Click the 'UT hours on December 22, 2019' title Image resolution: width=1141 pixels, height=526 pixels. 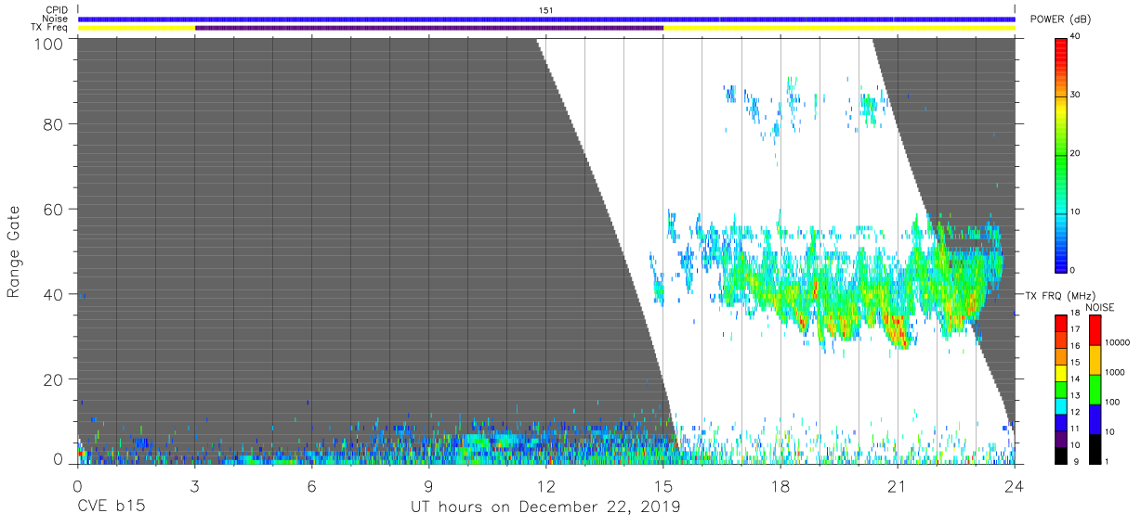point(546,507)
